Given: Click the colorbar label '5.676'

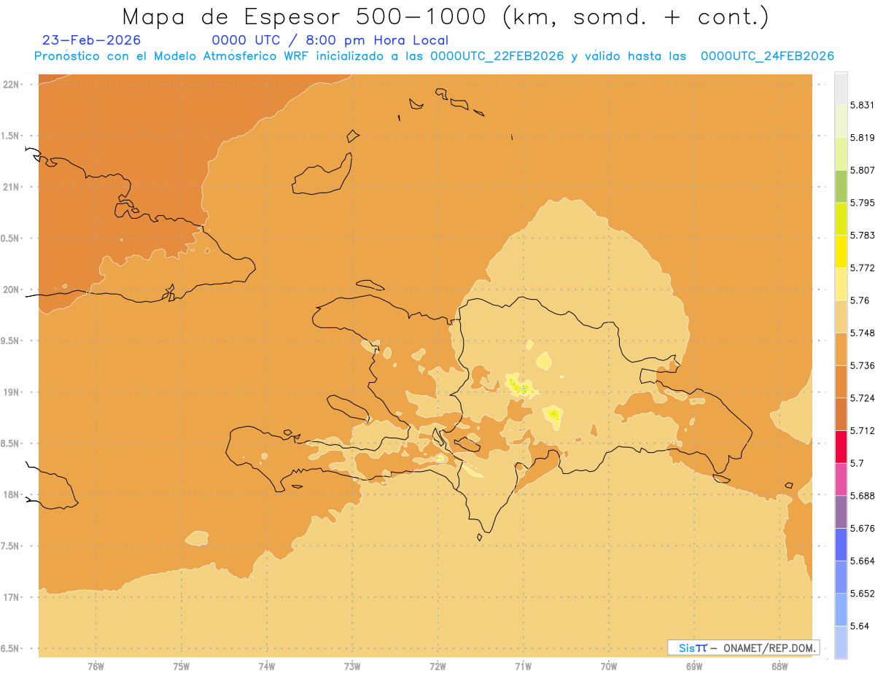Looking at the screenshot, I should (862, 529).
